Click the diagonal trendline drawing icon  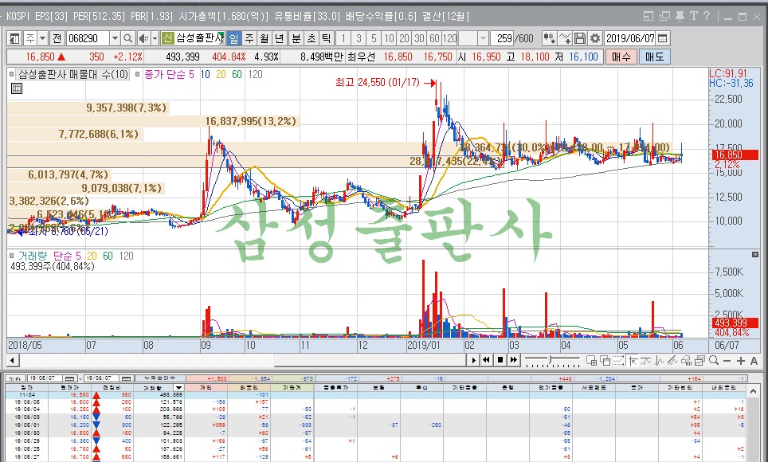[672, 361]
